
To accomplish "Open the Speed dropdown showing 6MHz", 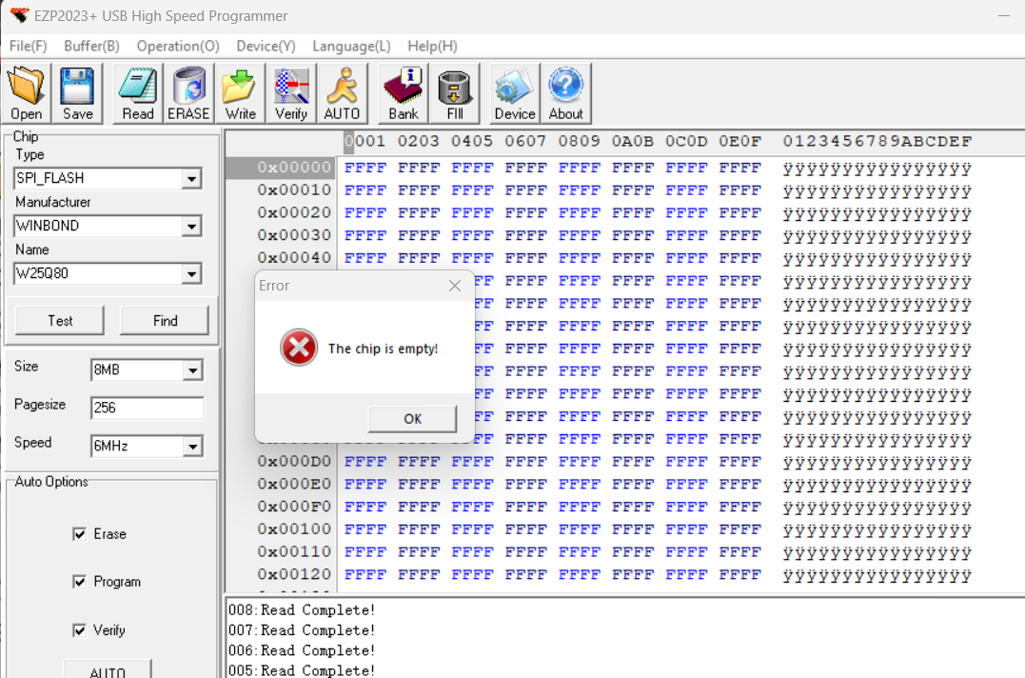I will [x=192, y=447].
